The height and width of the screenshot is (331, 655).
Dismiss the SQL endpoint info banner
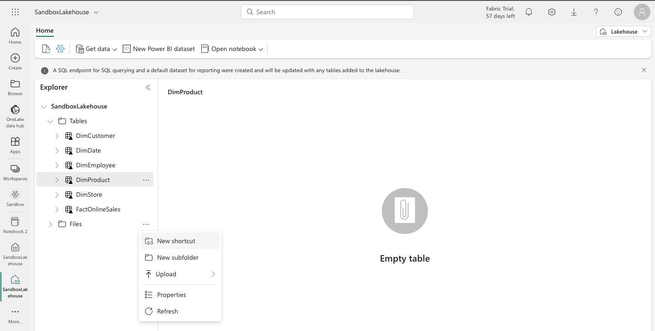(x=644, y=70)
